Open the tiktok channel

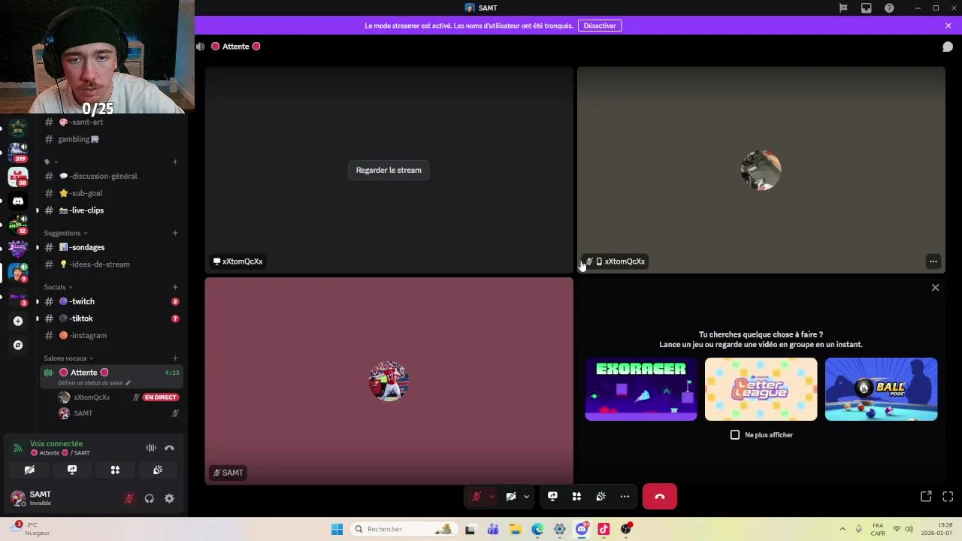[x=110, y=319]
